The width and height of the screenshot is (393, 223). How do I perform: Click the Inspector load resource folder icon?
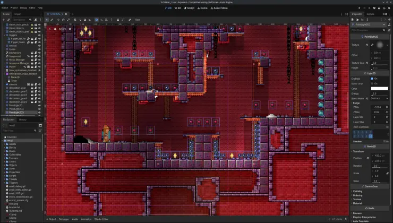click(357, 19)
